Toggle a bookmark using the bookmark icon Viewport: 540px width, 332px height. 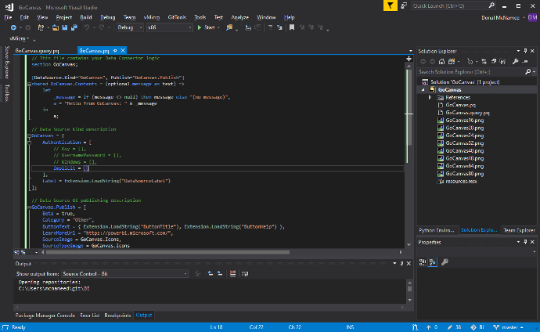click(x=292, y=27)
